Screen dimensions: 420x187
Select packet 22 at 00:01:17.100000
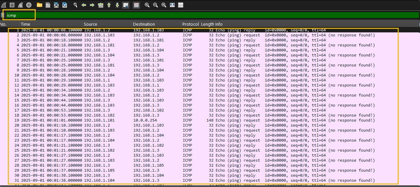[x=210, y=135]
